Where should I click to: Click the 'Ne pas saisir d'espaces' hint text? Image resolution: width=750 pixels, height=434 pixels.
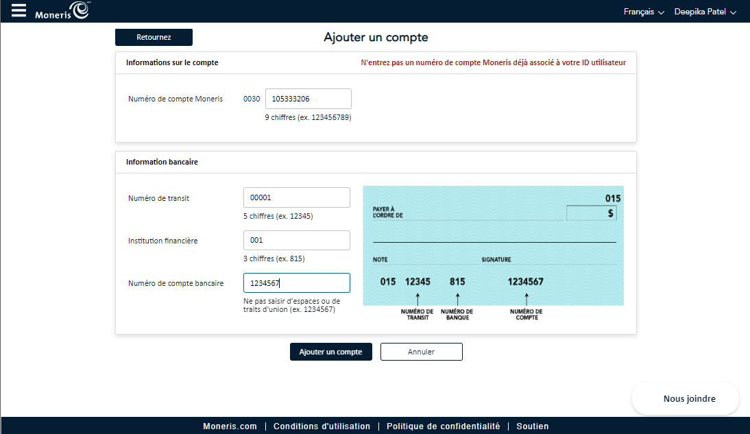point(292,305)
